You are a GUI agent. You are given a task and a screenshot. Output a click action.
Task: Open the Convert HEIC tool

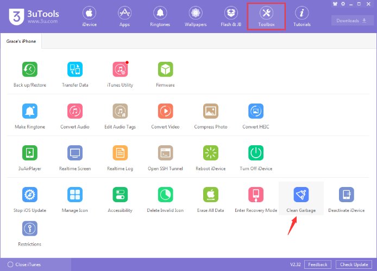(x=255, y=112)
